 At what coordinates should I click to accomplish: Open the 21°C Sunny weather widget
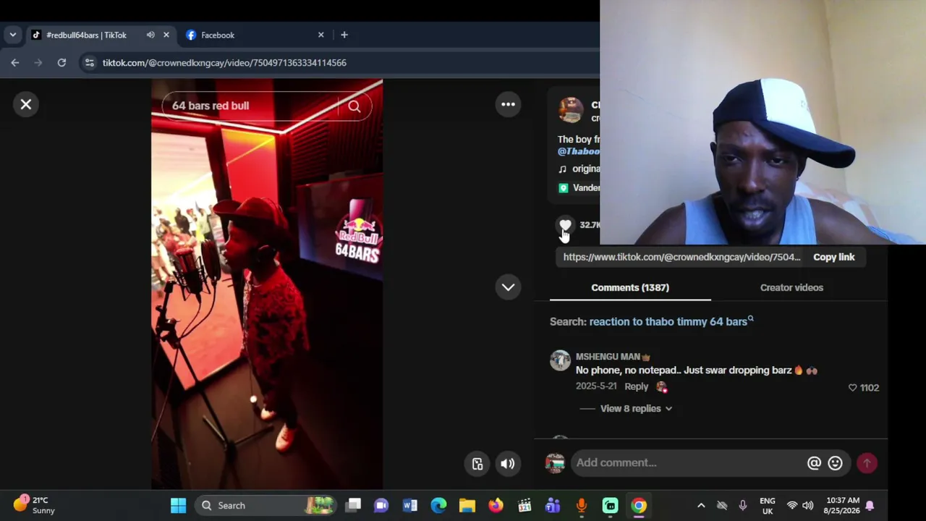click(x=35, y=505)
